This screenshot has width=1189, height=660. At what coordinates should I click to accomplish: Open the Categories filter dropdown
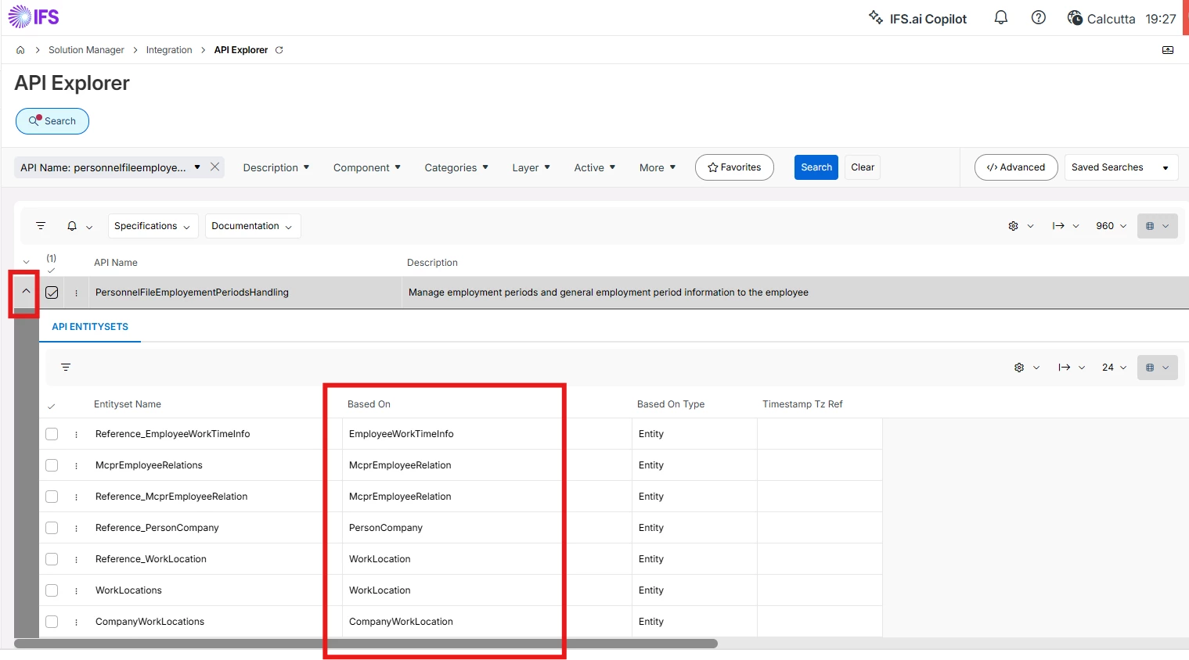(456, 167)
